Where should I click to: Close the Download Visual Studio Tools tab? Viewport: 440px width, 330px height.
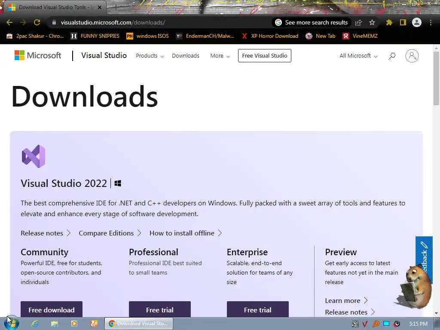click(100, 7)
